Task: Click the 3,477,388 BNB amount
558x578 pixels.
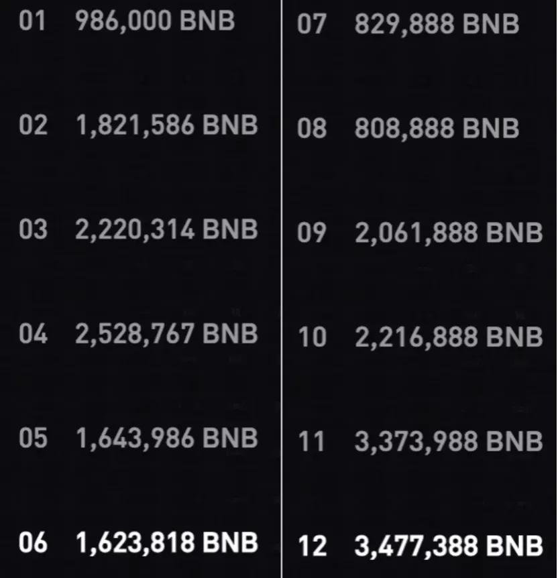Action: tap(449, 547)
